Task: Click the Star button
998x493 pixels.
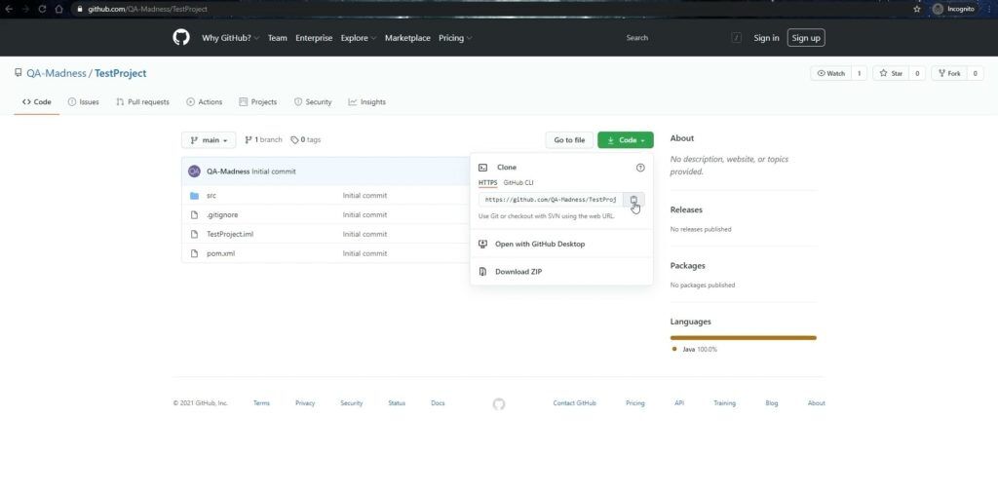Action: coord(891,74)
